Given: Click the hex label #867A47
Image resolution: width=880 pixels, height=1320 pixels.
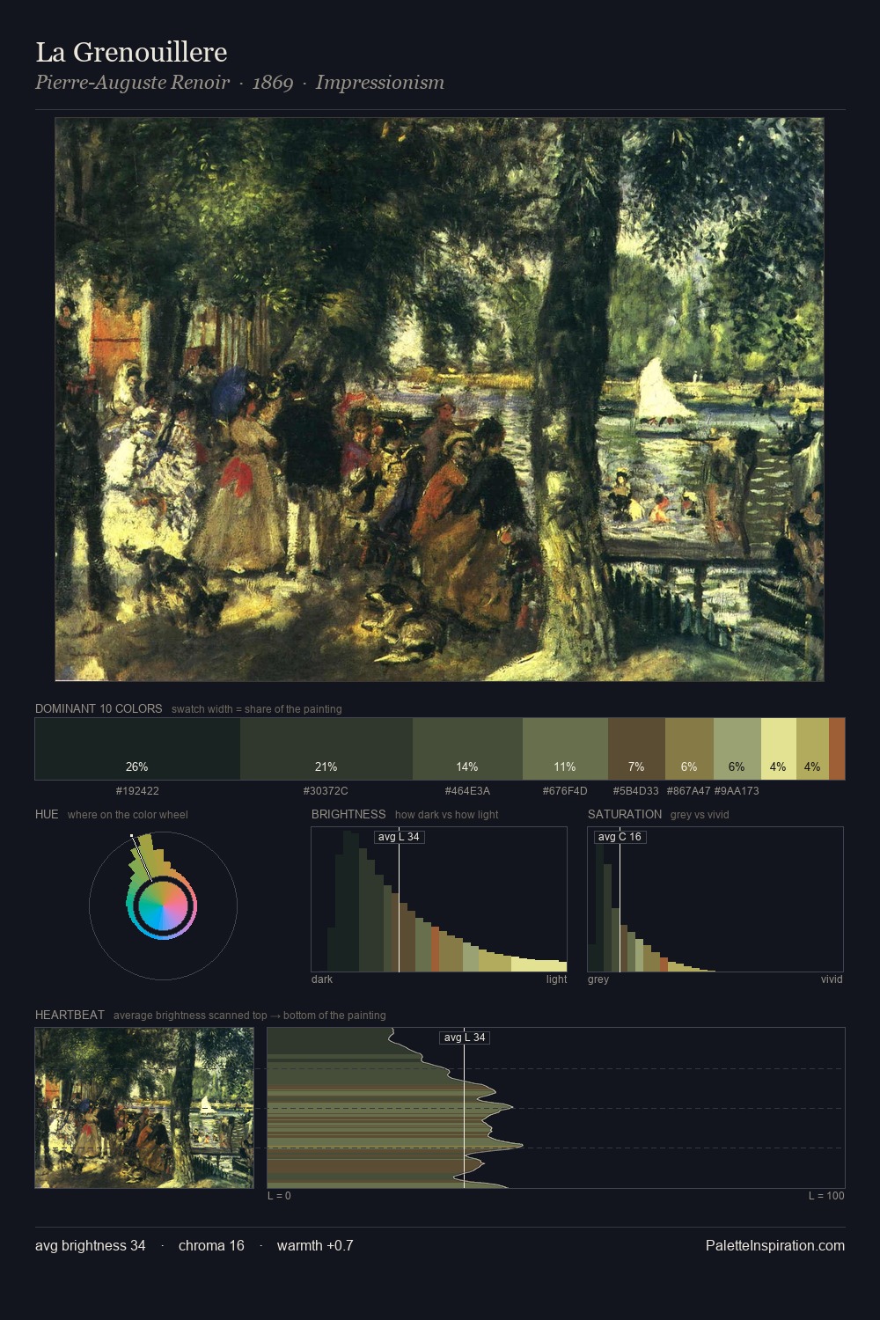Looking at the screenshot, I should click(688, 791).
